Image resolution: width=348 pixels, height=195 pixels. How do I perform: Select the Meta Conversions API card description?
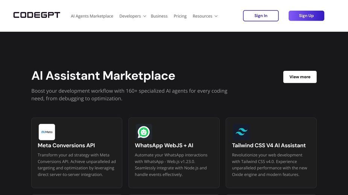(x=77, y=165)
